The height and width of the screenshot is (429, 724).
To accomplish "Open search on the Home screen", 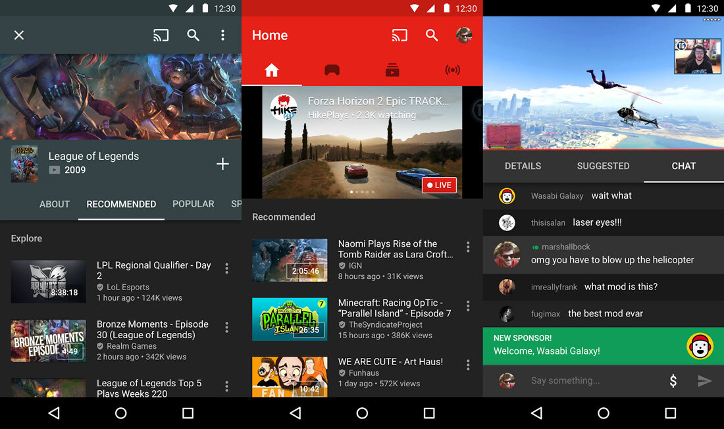I will (x=432, y=35).
